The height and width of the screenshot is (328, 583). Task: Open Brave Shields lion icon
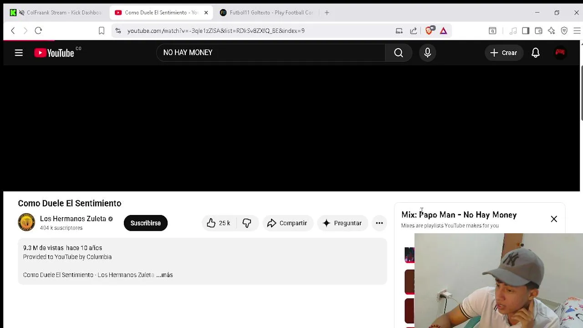pos(429,31)
